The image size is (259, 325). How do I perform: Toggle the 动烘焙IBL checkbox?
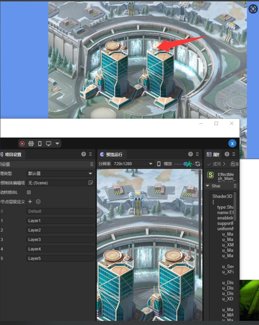point(29,192)
